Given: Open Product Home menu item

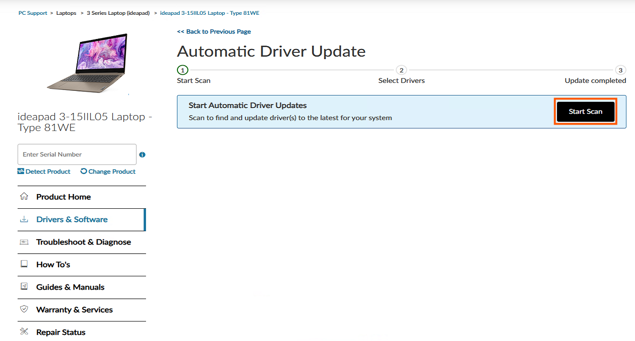Looking at the screenshot, I should pos(82,197).
